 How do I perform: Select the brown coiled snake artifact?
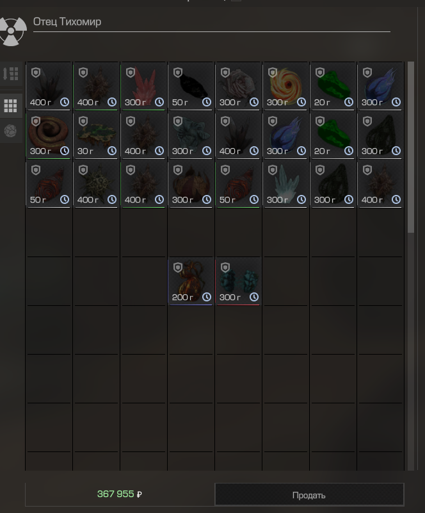tap(49, 135)
